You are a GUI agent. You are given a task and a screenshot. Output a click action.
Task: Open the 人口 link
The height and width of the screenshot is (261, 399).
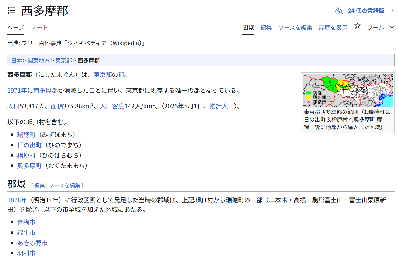pyautogui.click(x=13, y=106)
